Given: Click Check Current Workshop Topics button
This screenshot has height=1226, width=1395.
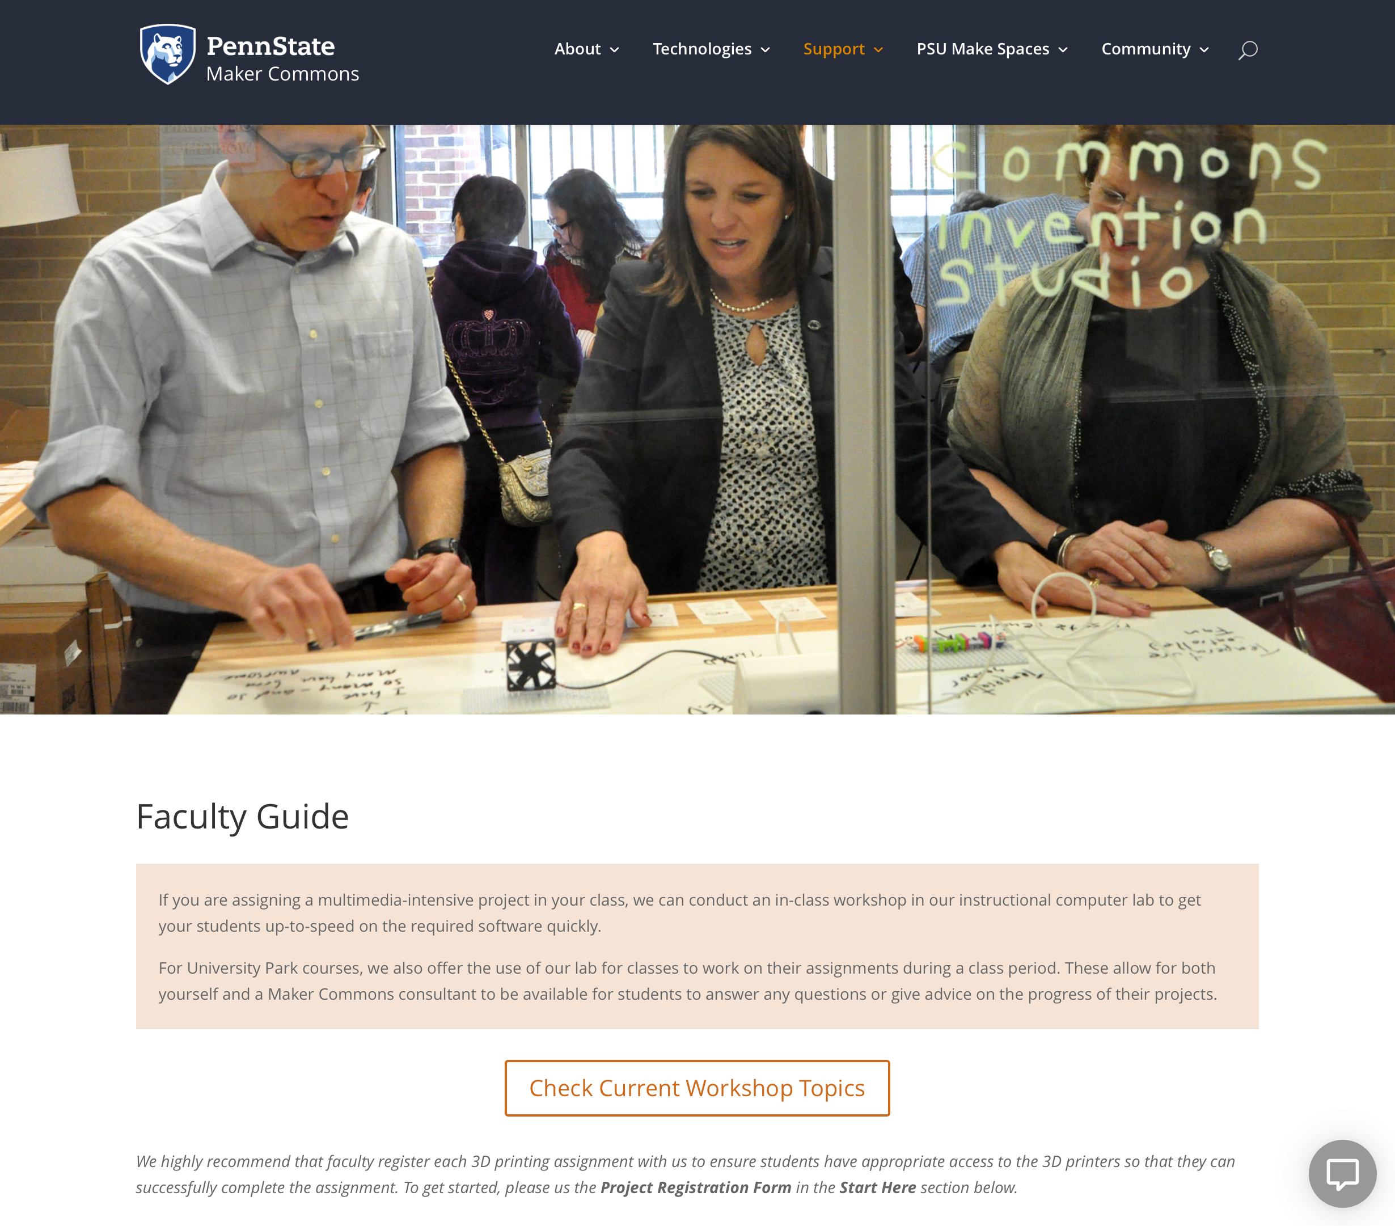Looking at the screenshot, I should 697,1088.
